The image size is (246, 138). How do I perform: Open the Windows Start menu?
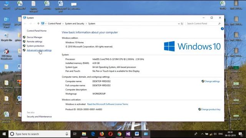click(4, 134)
